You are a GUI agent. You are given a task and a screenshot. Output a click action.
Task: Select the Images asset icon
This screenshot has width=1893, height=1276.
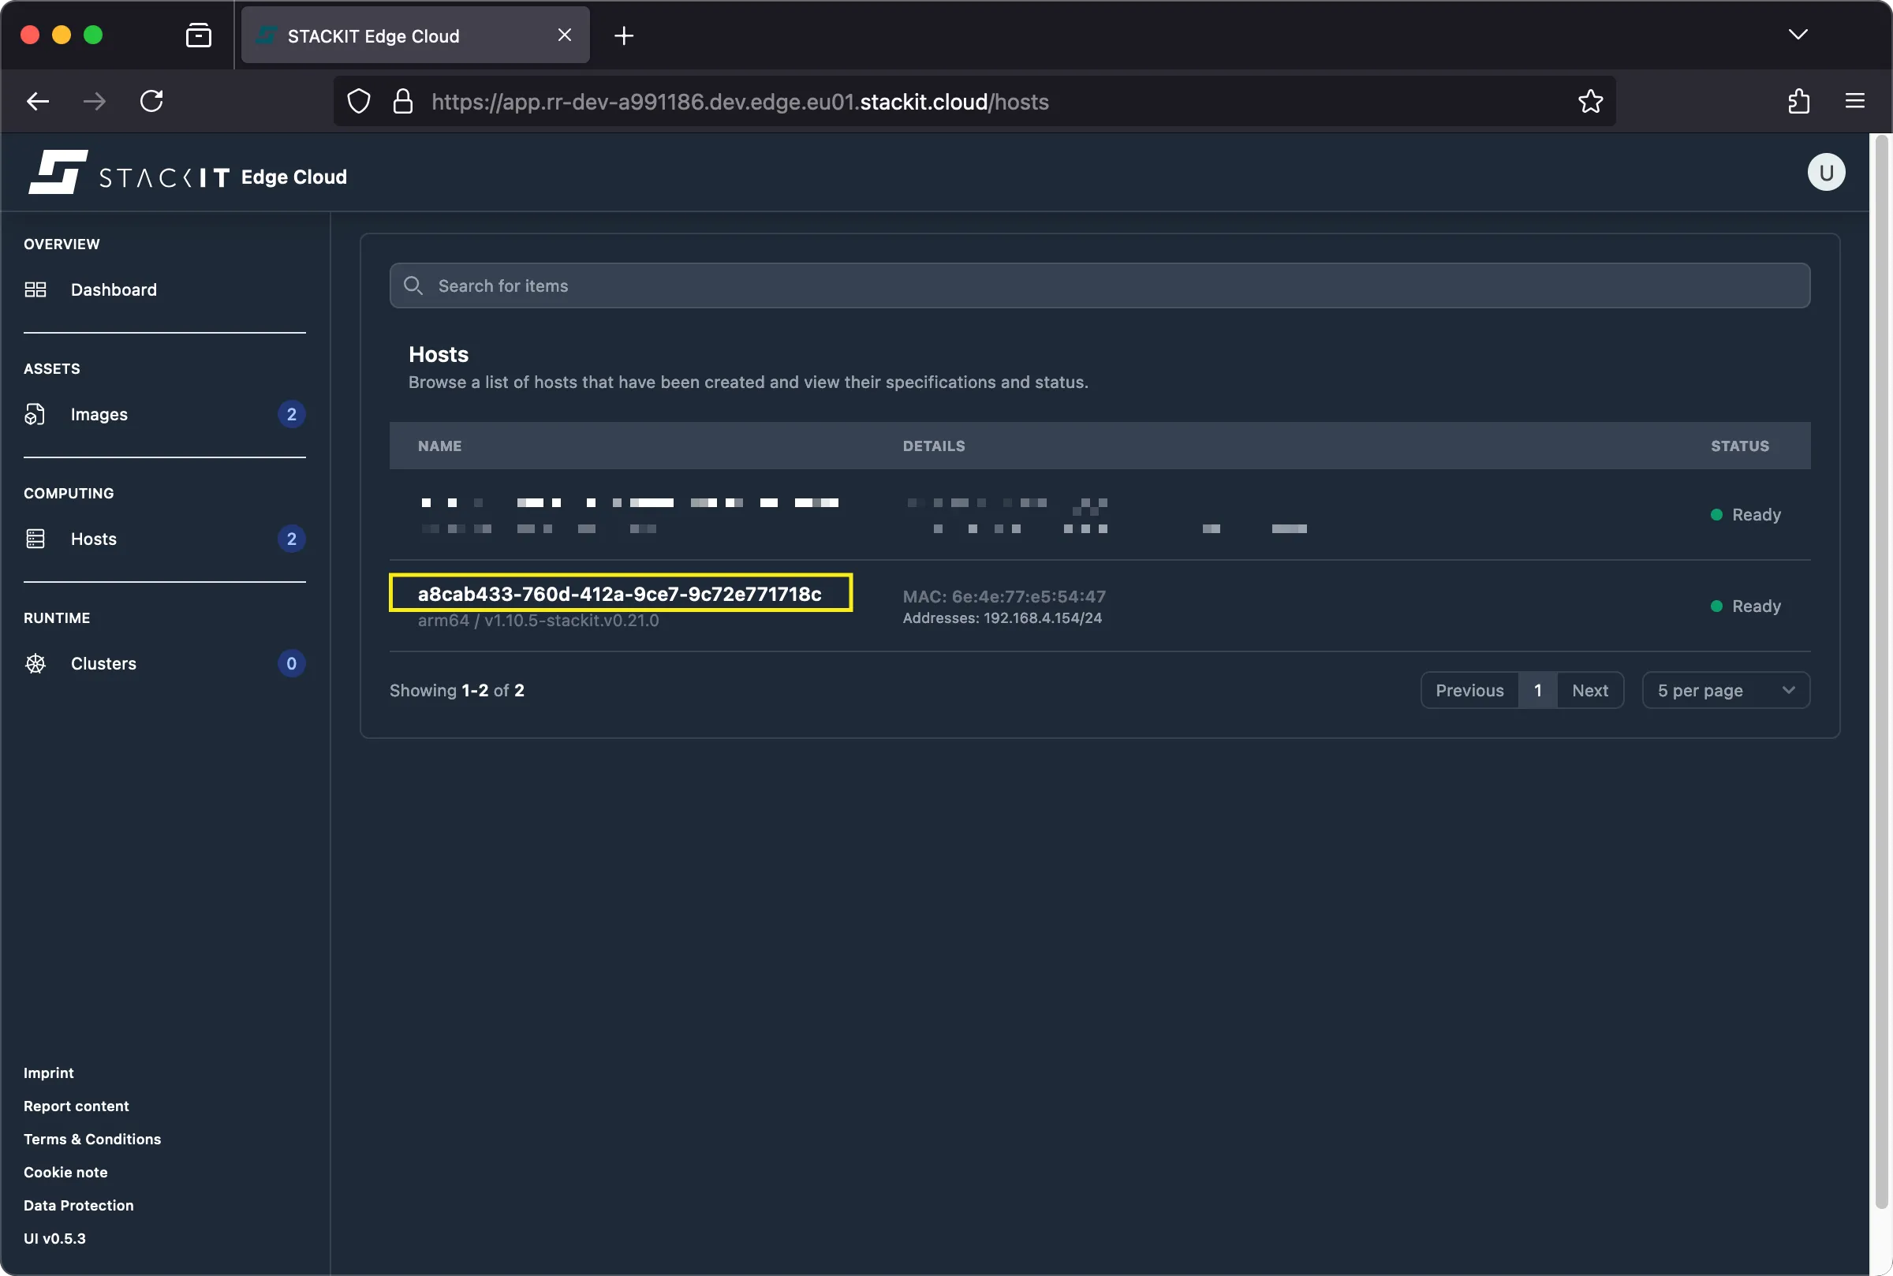pos(35,413)
